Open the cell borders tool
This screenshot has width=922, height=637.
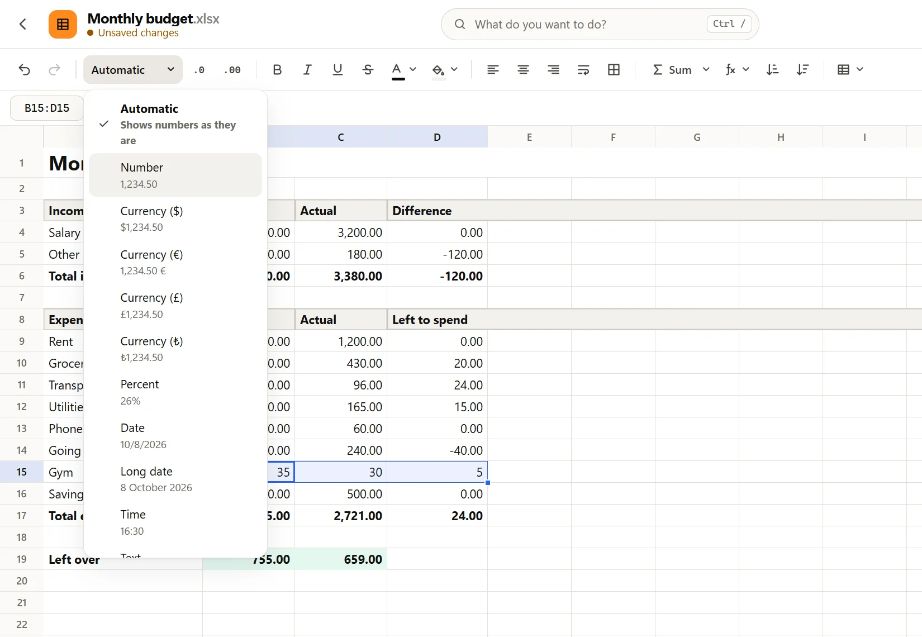[614, 70]
